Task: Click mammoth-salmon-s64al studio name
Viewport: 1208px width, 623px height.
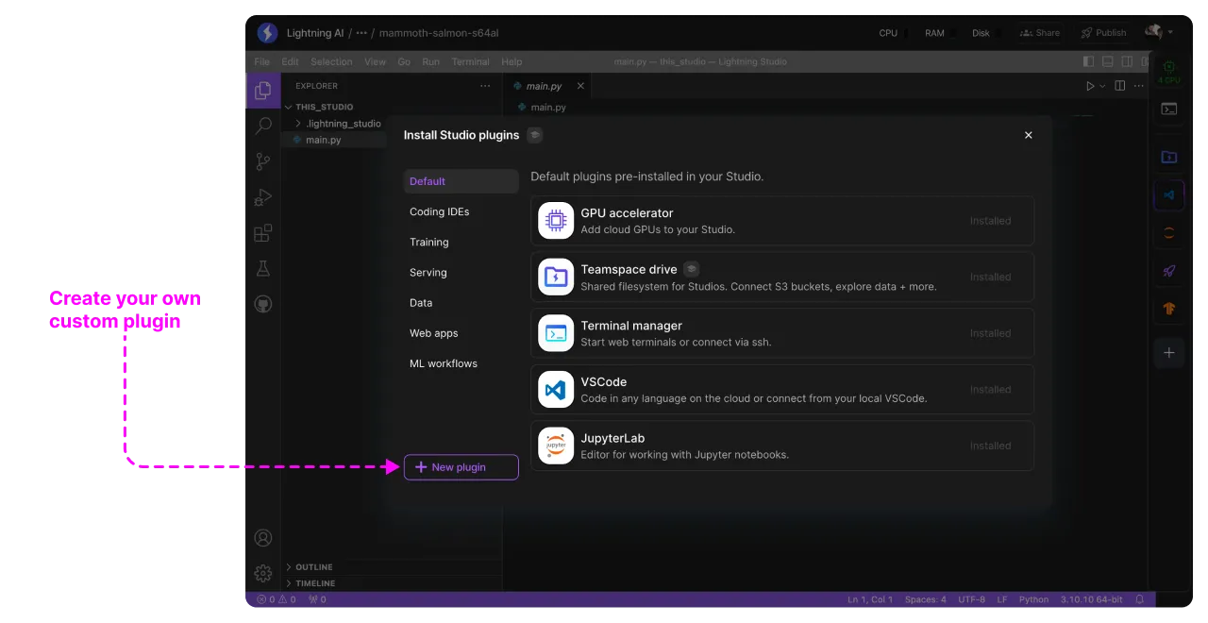Action: click(x=439, y=33)
